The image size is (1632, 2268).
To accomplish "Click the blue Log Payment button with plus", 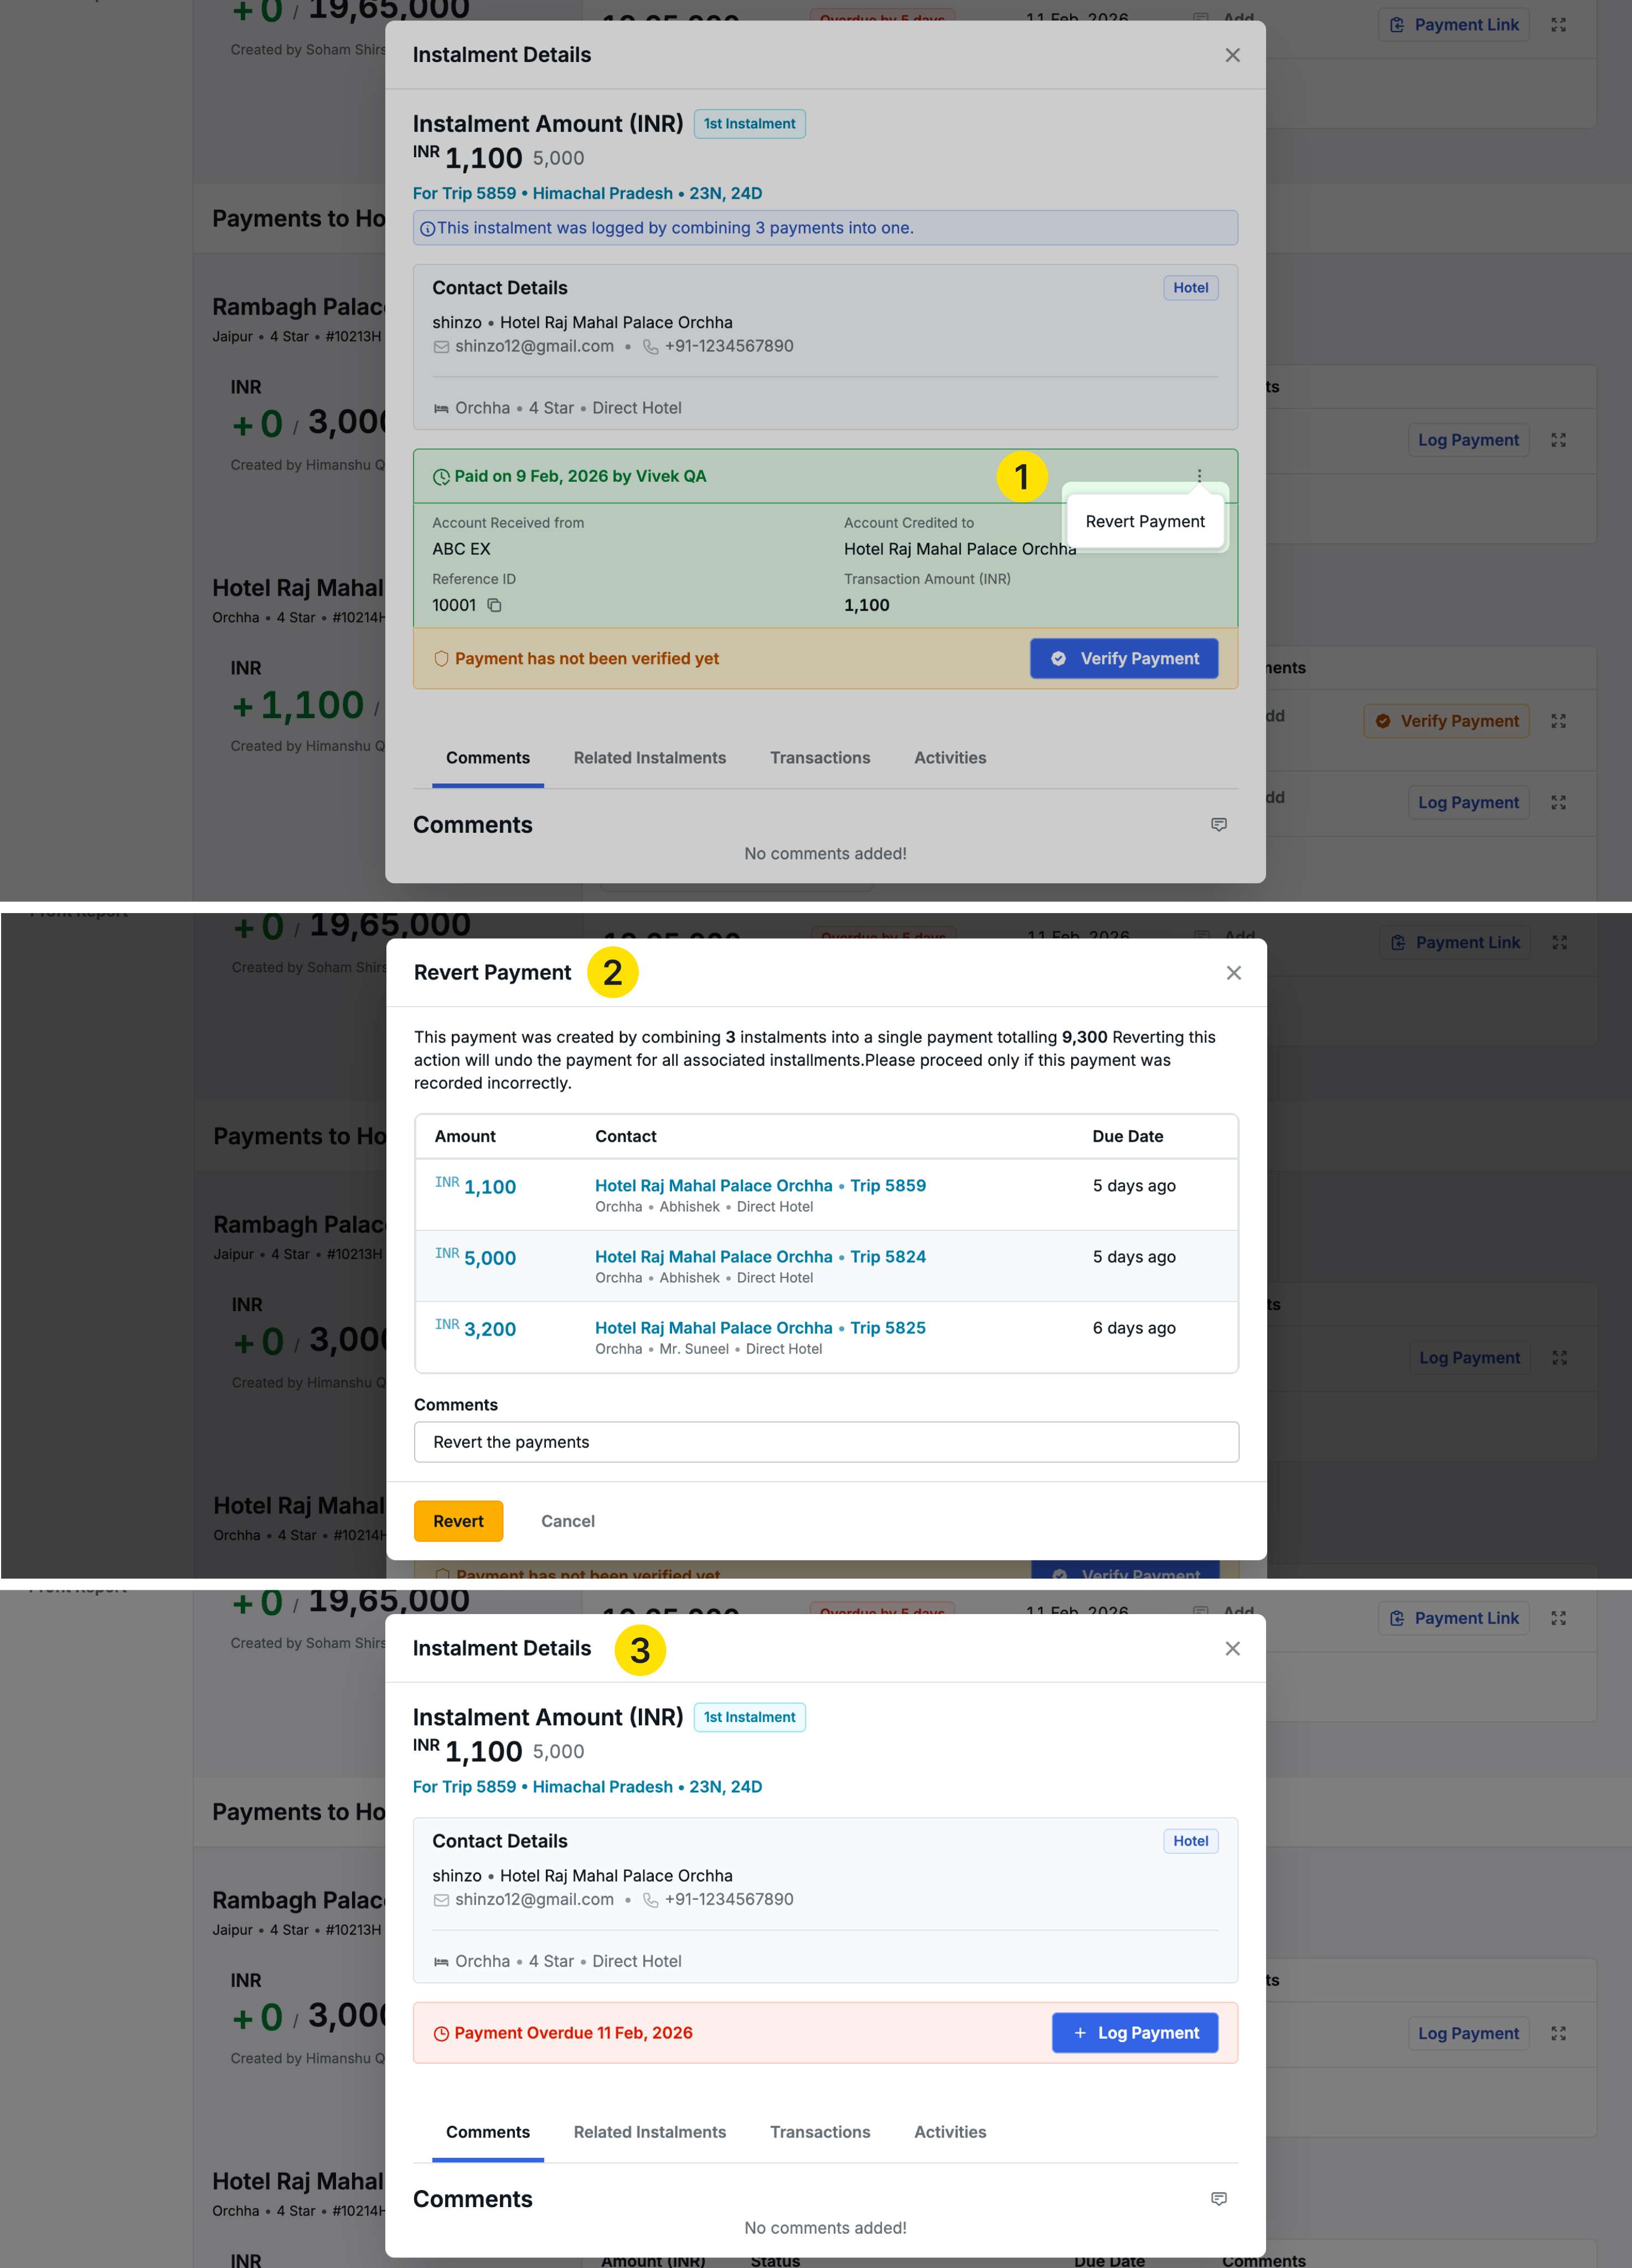I will pyautogui.click(x=1135, y=2033).
